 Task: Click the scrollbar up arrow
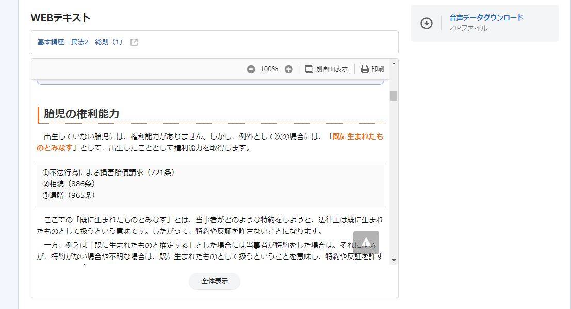[x=394, y=64]
